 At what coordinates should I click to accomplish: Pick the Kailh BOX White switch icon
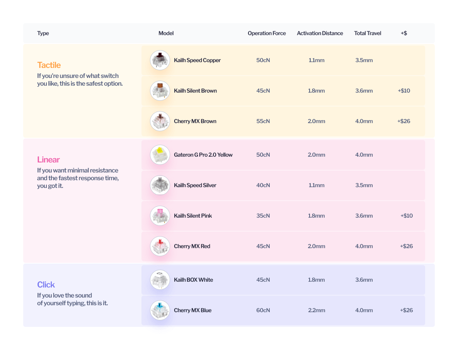click(160, 280)
